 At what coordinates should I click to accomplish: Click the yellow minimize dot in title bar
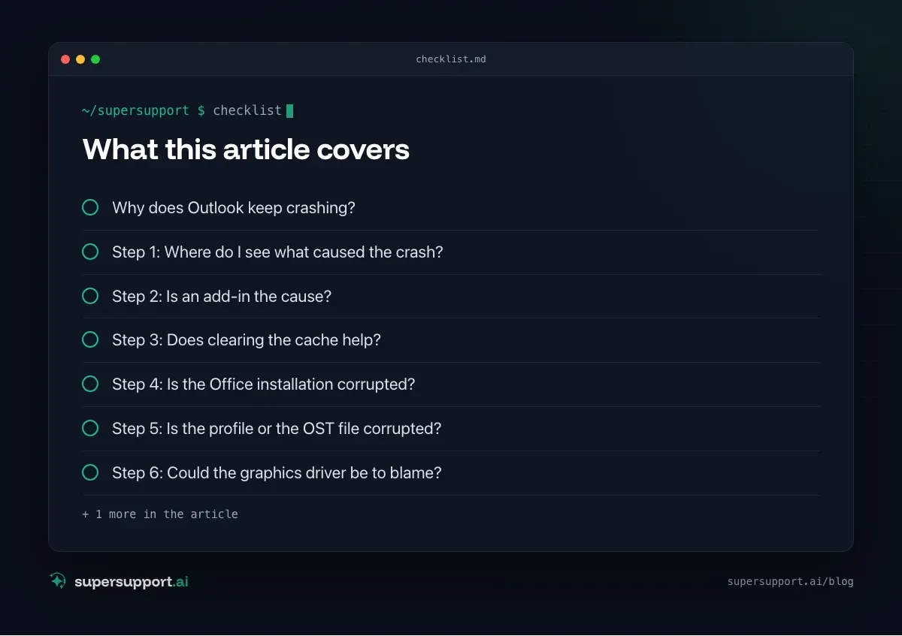pos(80,59)
